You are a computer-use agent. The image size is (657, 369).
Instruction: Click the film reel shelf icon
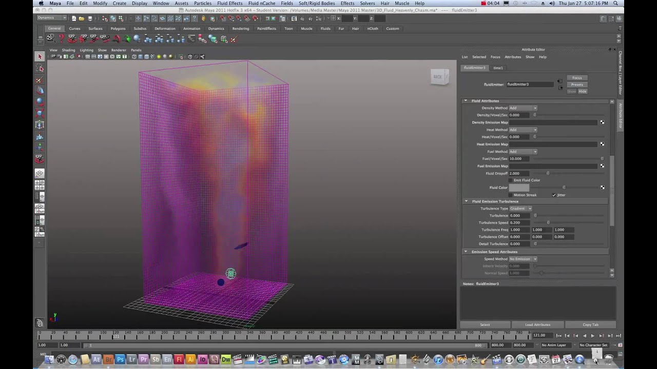tap(50, 38)
